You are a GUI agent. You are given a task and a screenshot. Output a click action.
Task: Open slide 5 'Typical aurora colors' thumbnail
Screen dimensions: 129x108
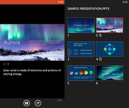pyautogui.click(x=81, y=73)
